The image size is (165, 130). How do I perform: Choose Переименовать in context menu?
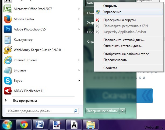[x=129, y=60]
